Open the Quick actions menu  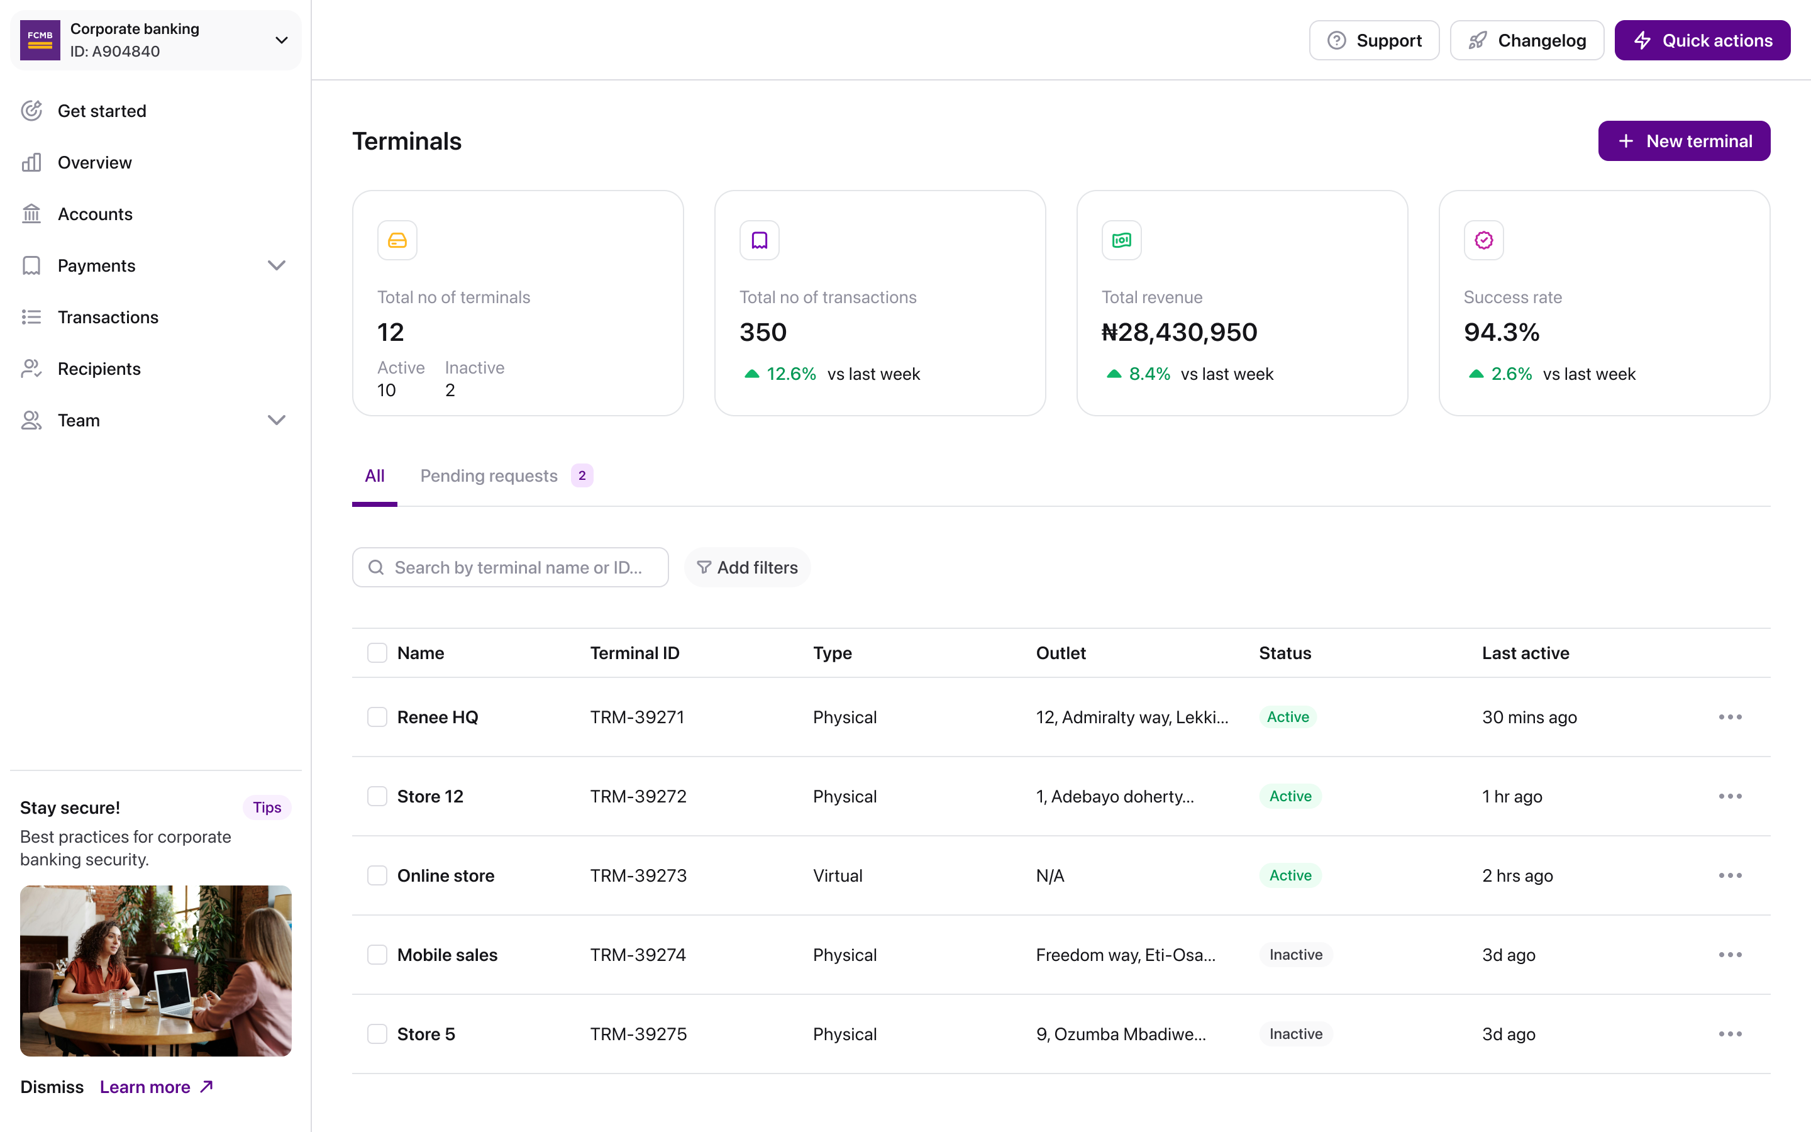1702,40
